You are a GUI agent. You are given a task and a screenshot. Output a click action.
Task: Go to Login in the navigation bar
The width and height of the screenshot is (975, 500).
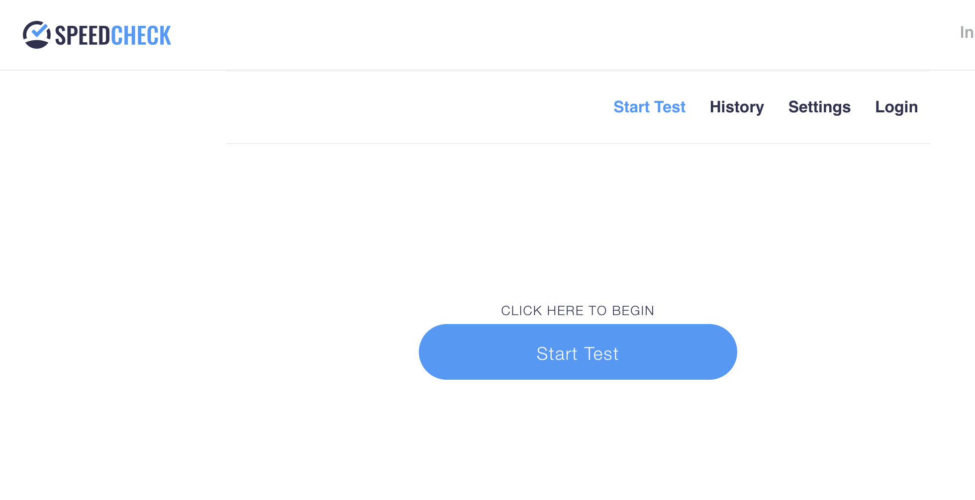coord(896,107)
